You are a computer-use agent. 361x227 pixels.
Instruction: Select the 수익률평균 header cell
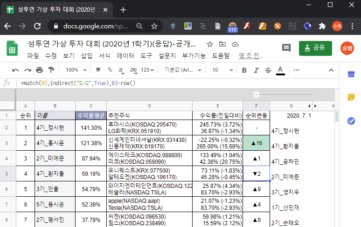coord(91,115)
